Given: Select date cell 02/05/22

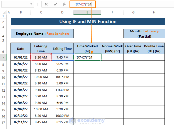Looking at the screenshot, I should point(21,83).
